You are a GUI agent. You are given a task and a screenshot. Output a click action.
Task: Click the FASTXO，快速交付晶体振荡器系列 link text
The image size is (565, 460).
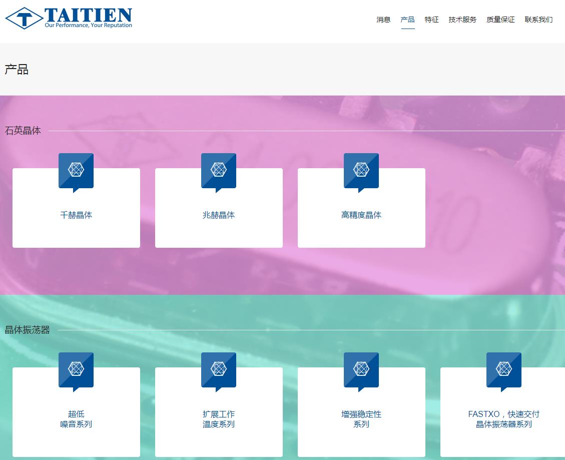(x=504, y=419)
